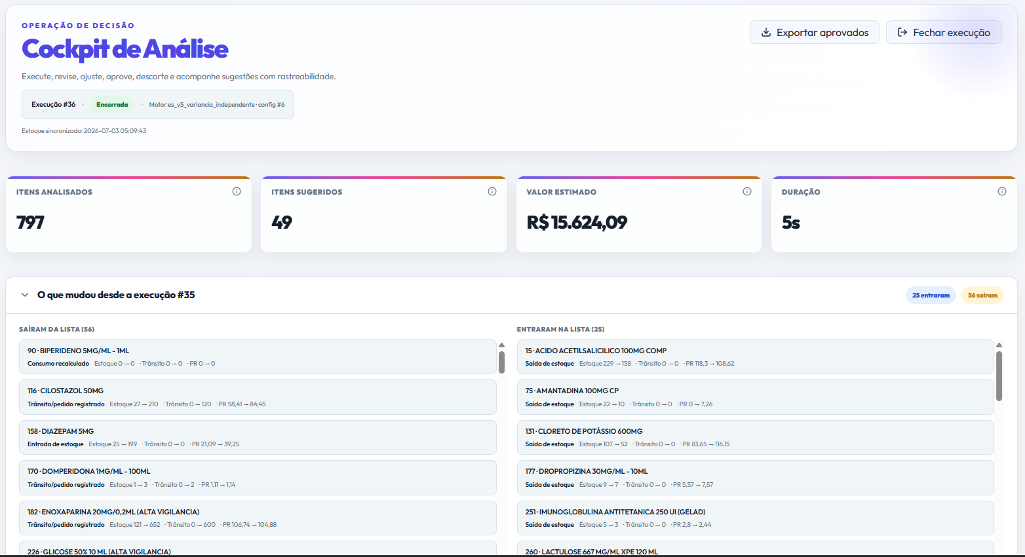1025x557 pixels.
Task: Click the R$ 15.624,09 value
Action: tap(577, 223)
